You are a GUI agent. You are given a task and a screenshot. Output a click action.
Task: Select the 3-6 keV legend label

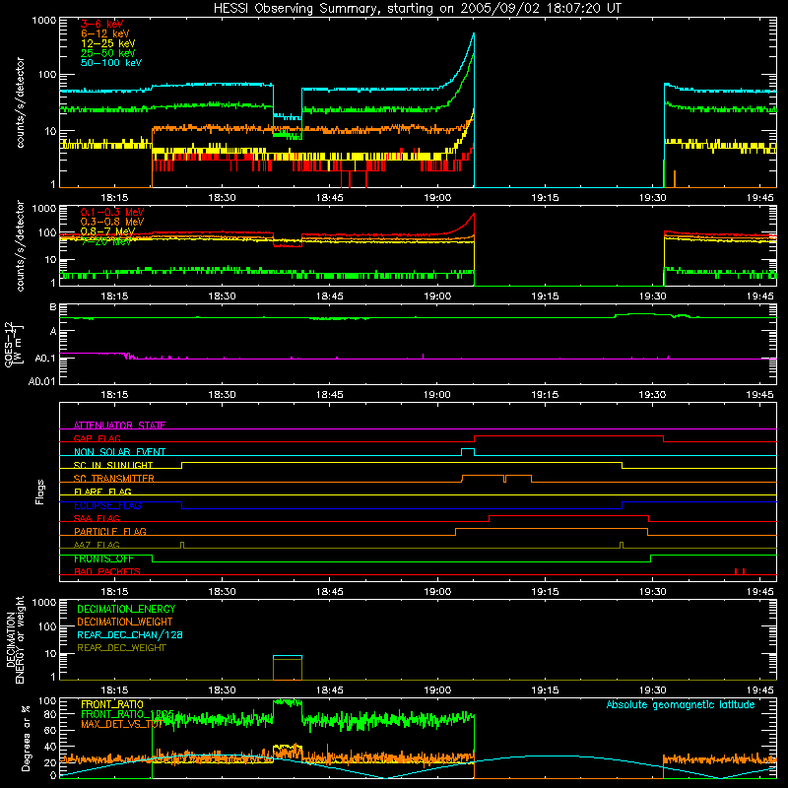(x=101, y=24)
